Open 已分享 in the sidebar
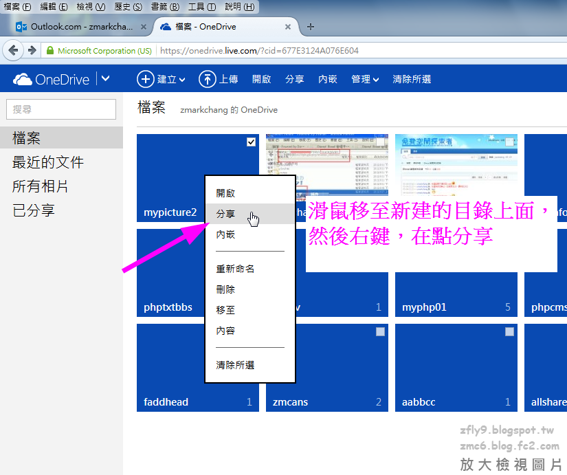 pos(33,210)
